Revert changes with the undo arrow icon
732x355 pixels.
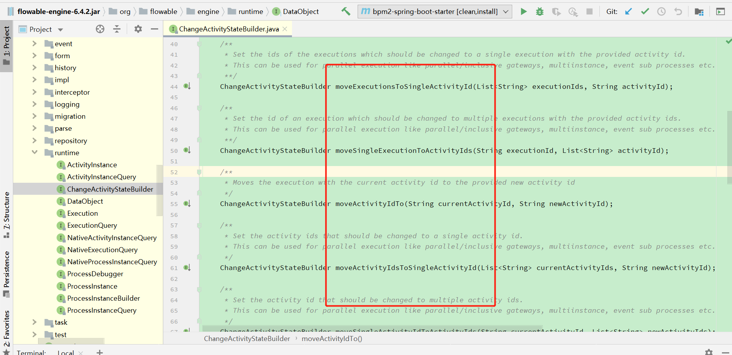point(678,12)
